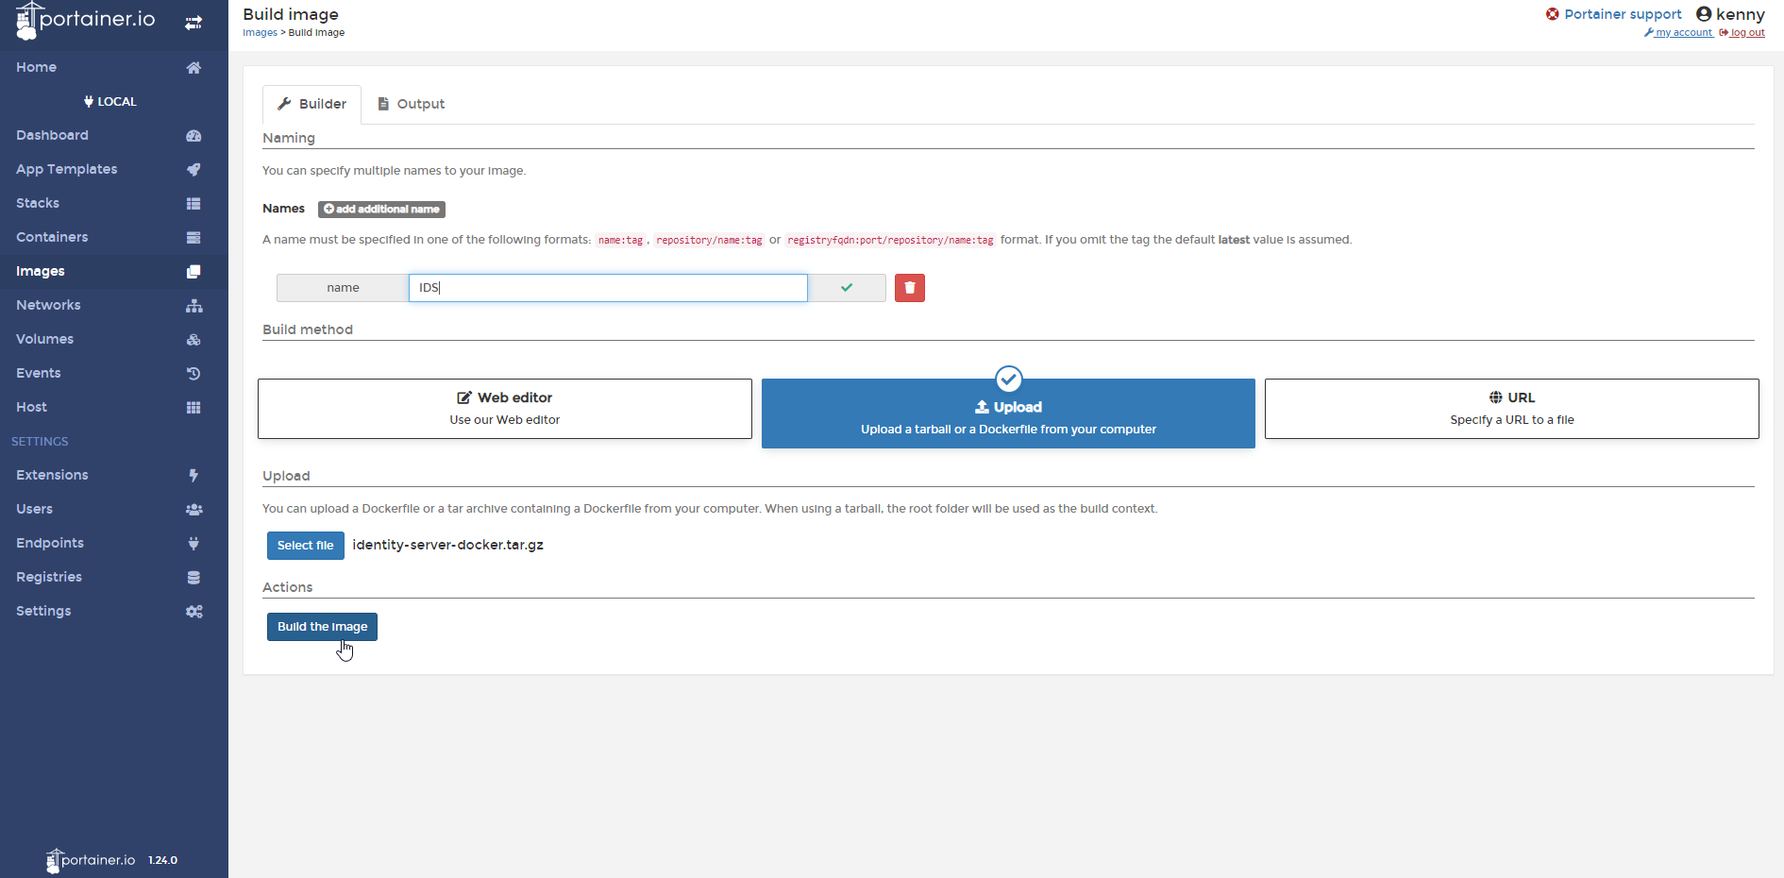This screenshot has width=1784, height=878.
Task: Open Registries using its sidebar icon
Action: [x=194, y=577]
